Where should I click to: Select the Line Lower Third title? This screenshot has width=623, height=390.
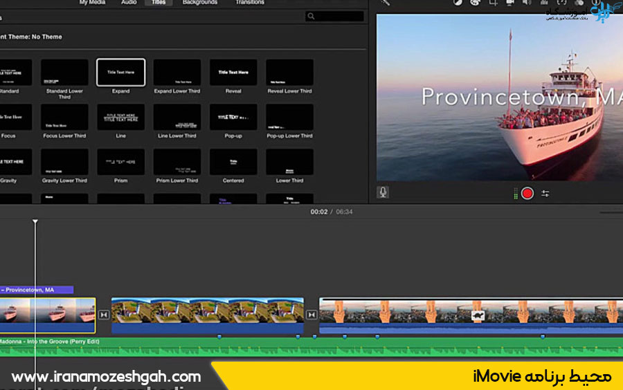point(177,118)
